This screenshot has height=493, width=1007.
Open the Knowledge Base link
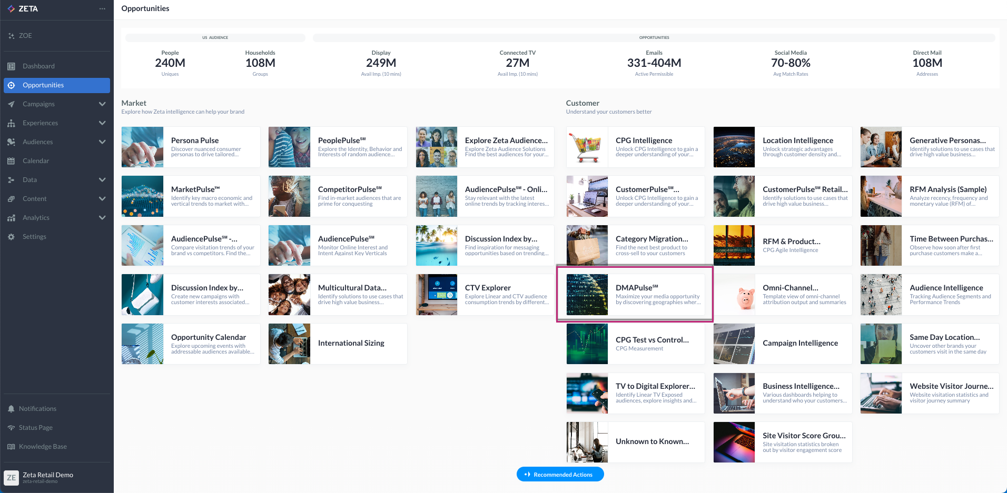[x=57, y=447]
